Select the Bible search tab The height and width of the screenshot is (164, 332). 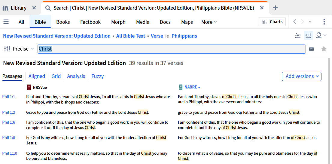coord(40,22)
